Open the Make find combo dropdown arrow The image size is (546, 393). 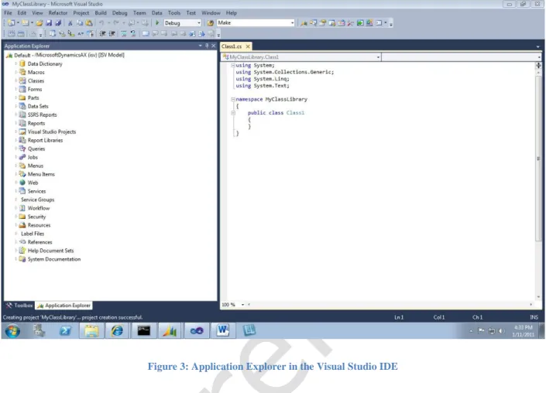click(292, 23)
